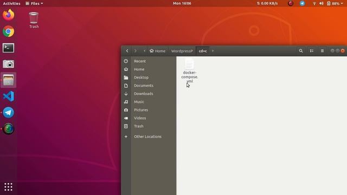Open the Terminal dock icon
Screen dimensions: 347x195
point(9,48)
